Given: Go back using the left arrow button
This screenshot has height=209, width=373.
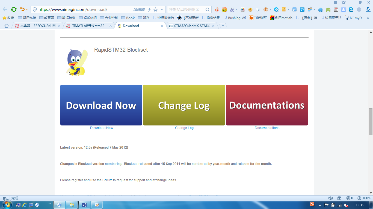Looking at the screenshot, I should pyautogui.click(x=5, y=10).
